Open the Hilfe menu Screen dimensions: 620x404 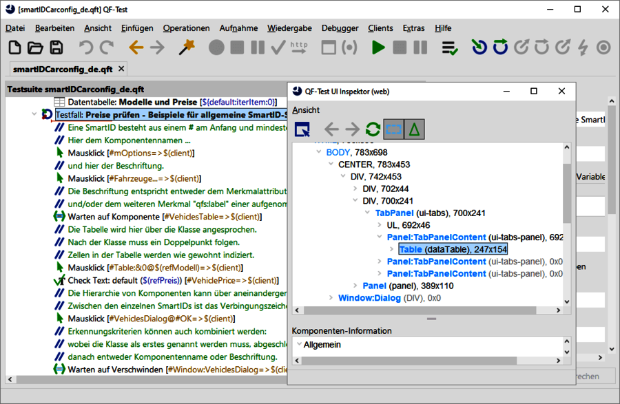443,28
